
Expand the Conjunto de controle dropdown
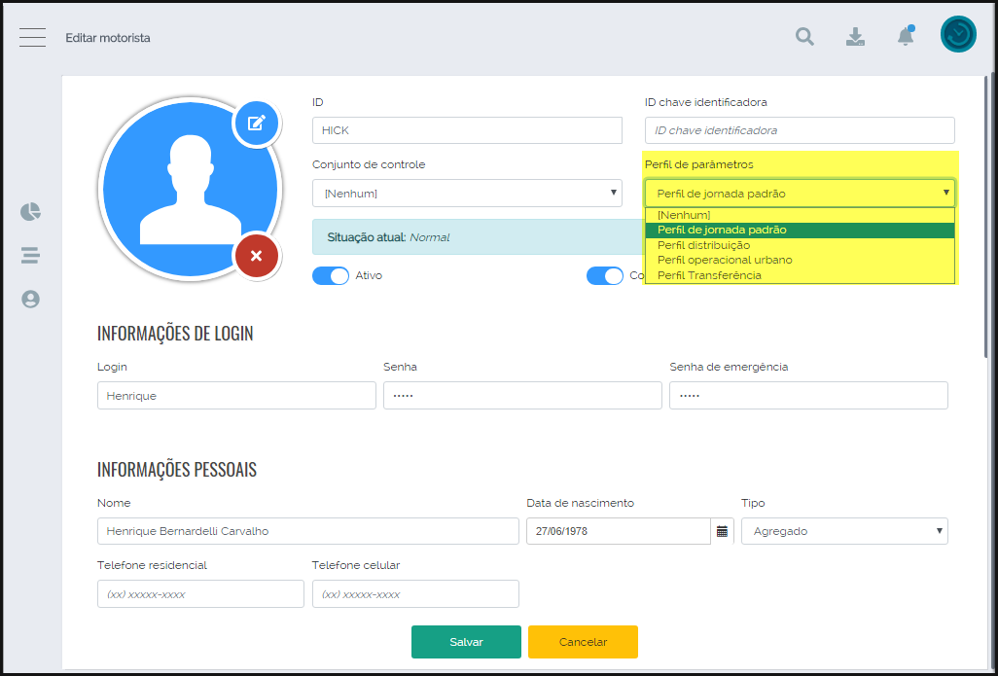coord(467,194)
